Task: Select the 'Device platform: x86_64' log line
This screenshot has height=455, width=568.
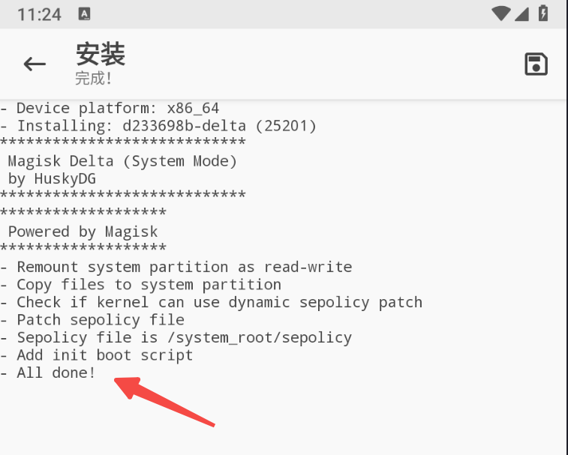Action: point(110,108)
